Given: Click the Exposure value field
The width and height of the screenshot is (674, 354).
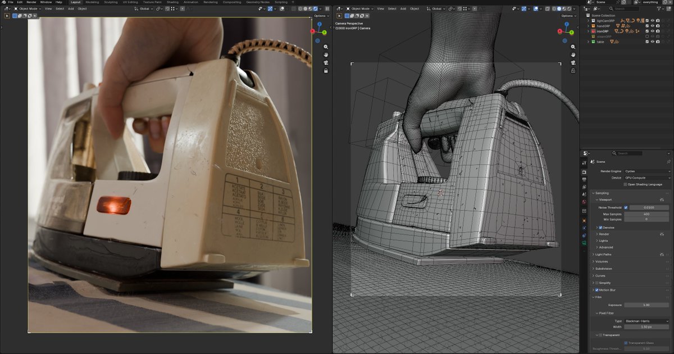Looking at the screenshot, I should (x=646, y=305).
